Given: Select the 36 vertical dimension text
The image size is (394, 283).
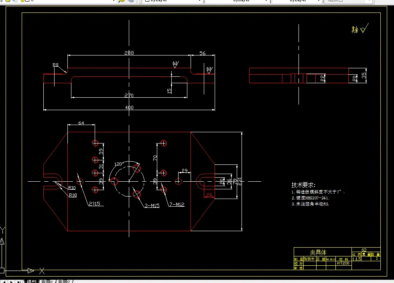Looking at the screenshot, I should 229,182.
